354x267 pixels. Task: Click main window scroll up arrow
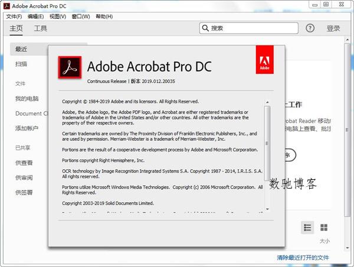click(348, 40)
